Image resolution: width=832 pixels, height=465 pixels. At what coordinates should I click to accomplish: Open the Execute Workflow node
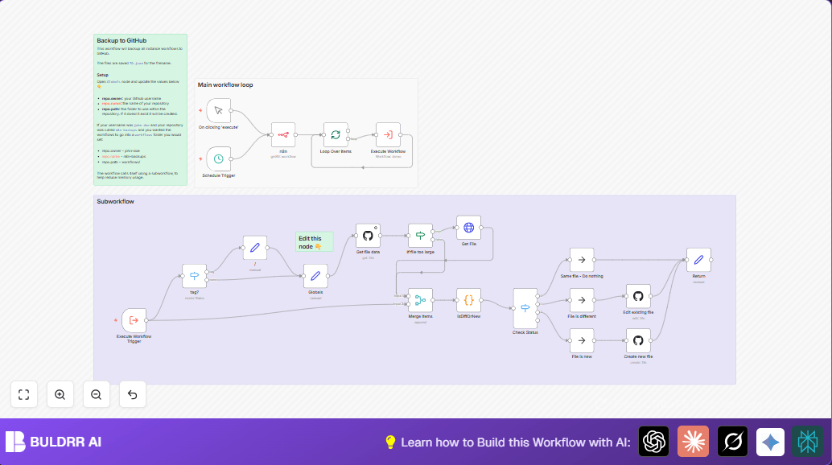point(388,134)
